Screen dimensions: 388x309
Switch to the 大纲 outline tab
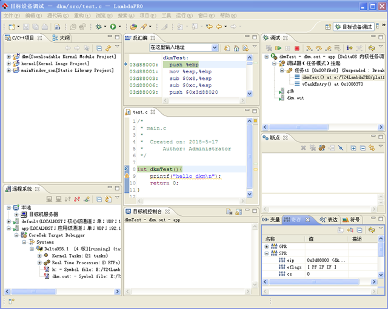(x=61, y=37)
